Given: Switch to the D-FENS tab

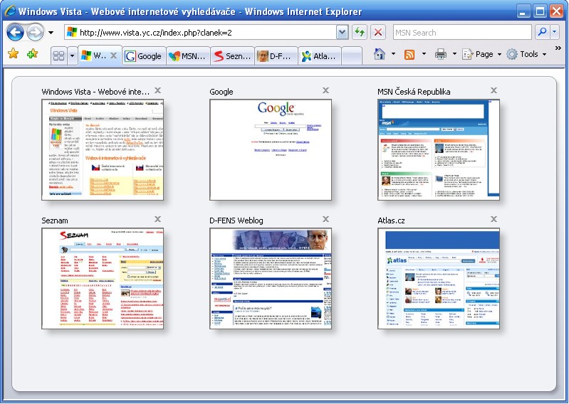Looking at the screenshot, I should (276, 56).
